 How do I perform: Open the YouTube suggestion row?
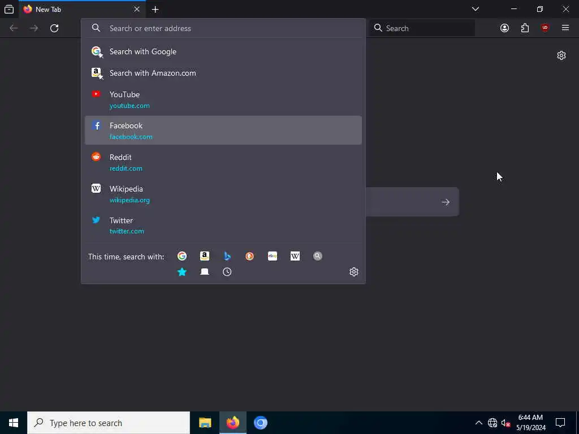[x=223, y=99]
